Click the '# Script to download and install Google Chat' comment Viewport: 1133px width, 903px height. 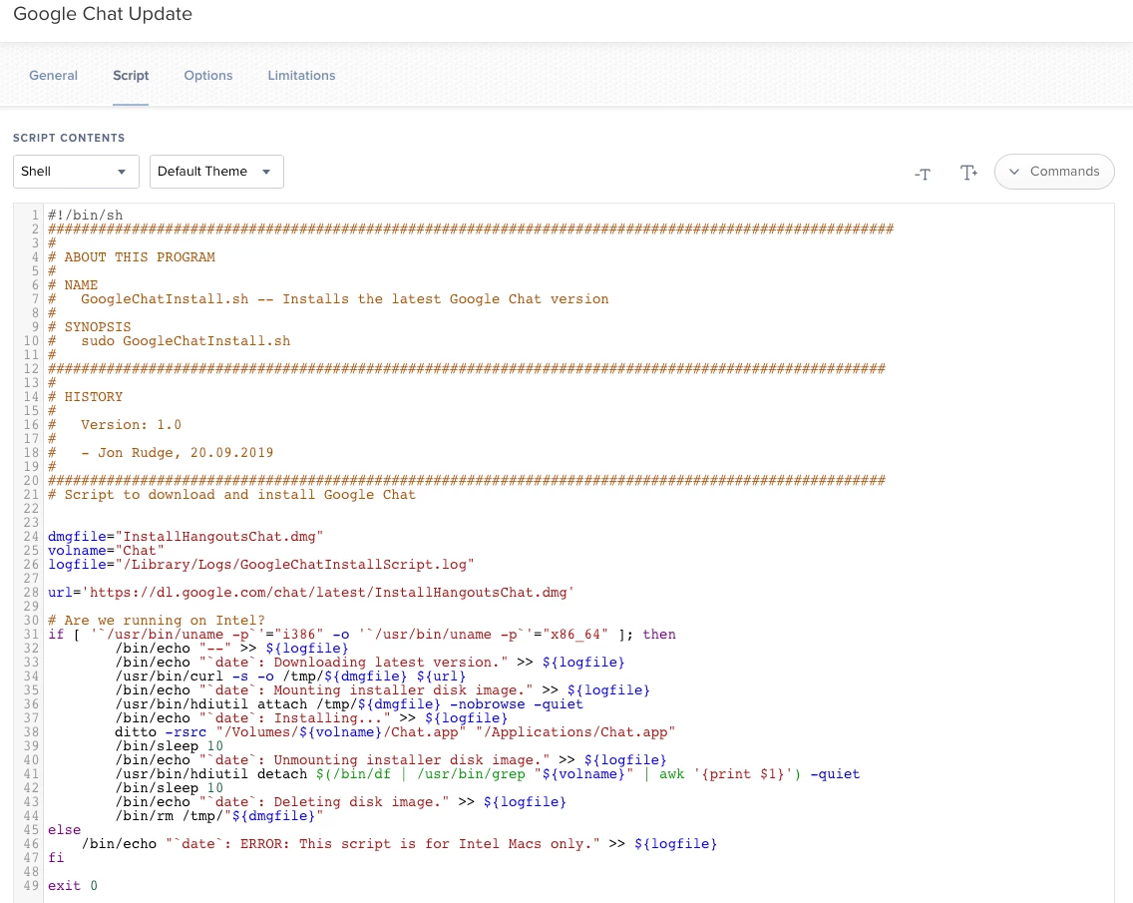[x=232, y=495]
